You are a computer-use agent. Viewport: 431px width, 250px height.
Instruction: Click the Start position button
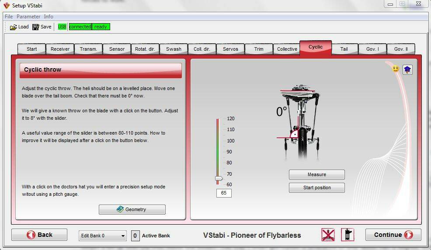(316, 187)
